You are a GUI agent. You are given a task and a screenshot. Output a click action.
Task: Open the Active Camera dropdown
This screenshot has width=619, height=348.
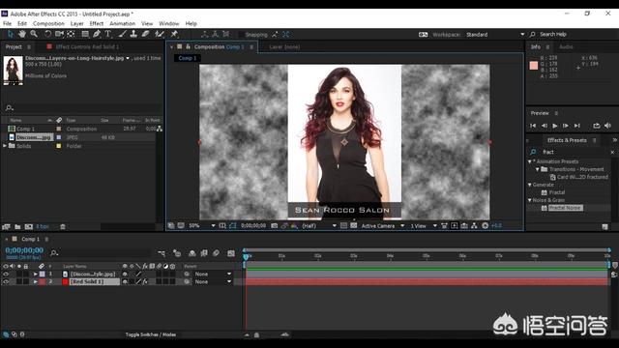[x=383, y=225]
